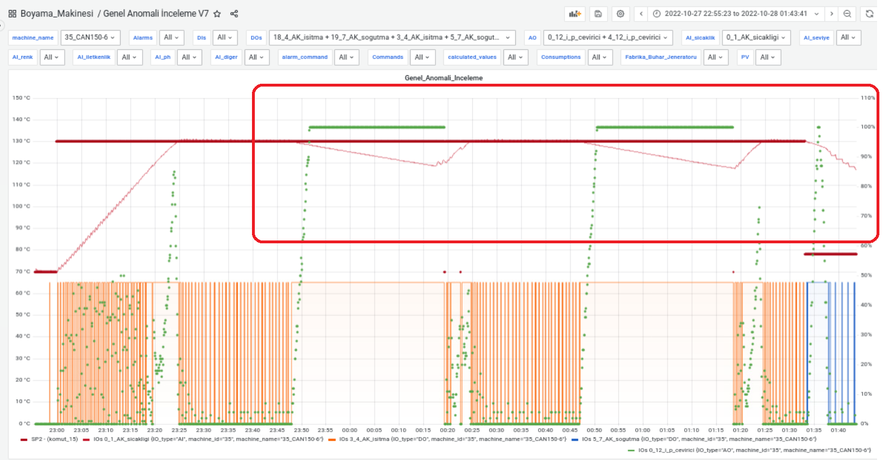Open the DOs multi-value dropdown

(392, 37)
